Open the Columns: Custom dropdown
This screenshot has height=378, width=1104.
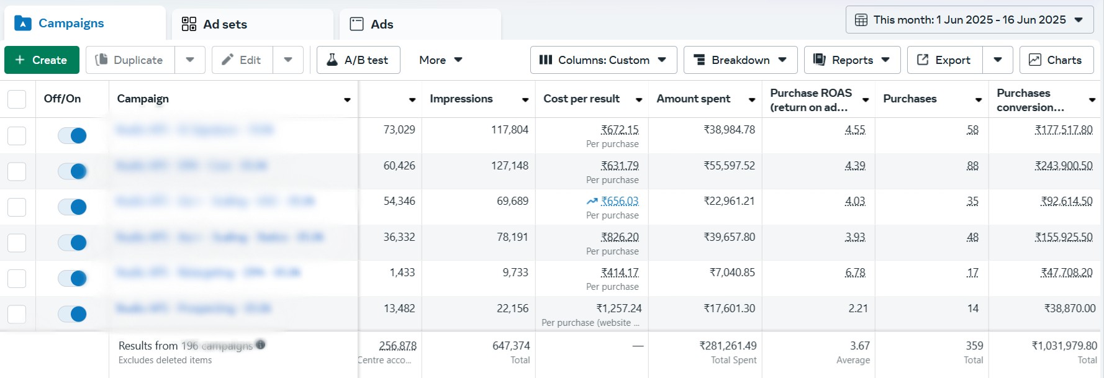click(x=602, y=60)
